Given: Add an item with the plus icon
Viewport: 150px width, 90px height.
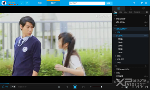Looking at the screenshot, I should [118, 82].
